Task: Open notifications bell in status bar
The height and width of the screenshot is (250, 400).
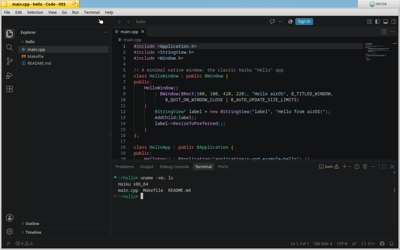Action: pos(392,243)
